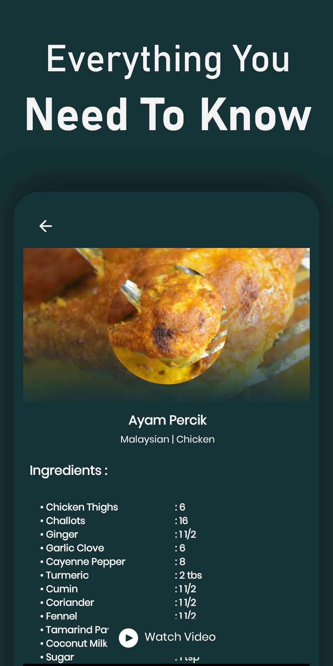Image resolution: width=333 pixels, height=666 pixels.
Task: Click the Ingredients heading
Action: point(69,470)
